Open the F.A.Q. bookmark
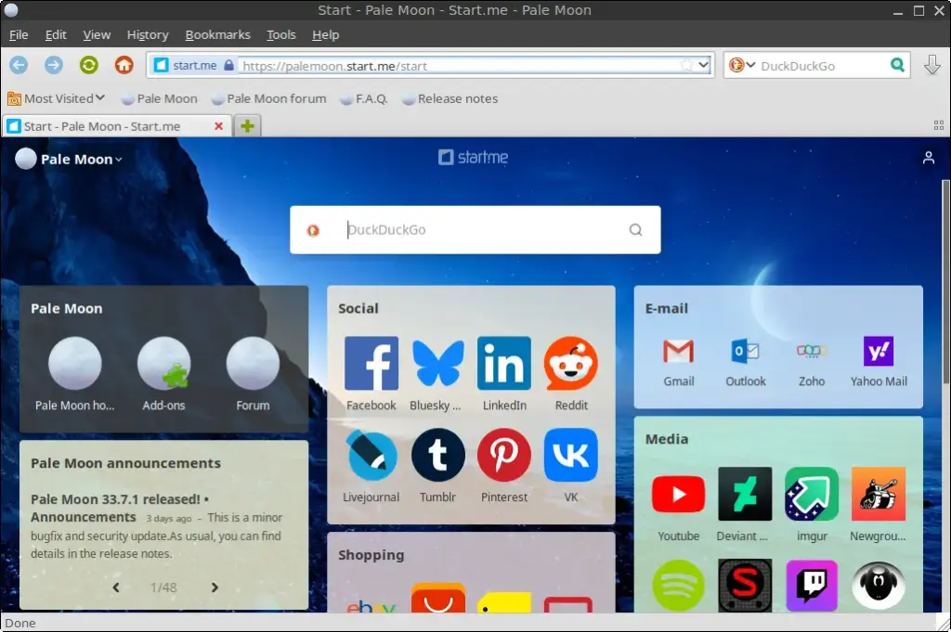This screenshot has width=951, height=632. 363,98
